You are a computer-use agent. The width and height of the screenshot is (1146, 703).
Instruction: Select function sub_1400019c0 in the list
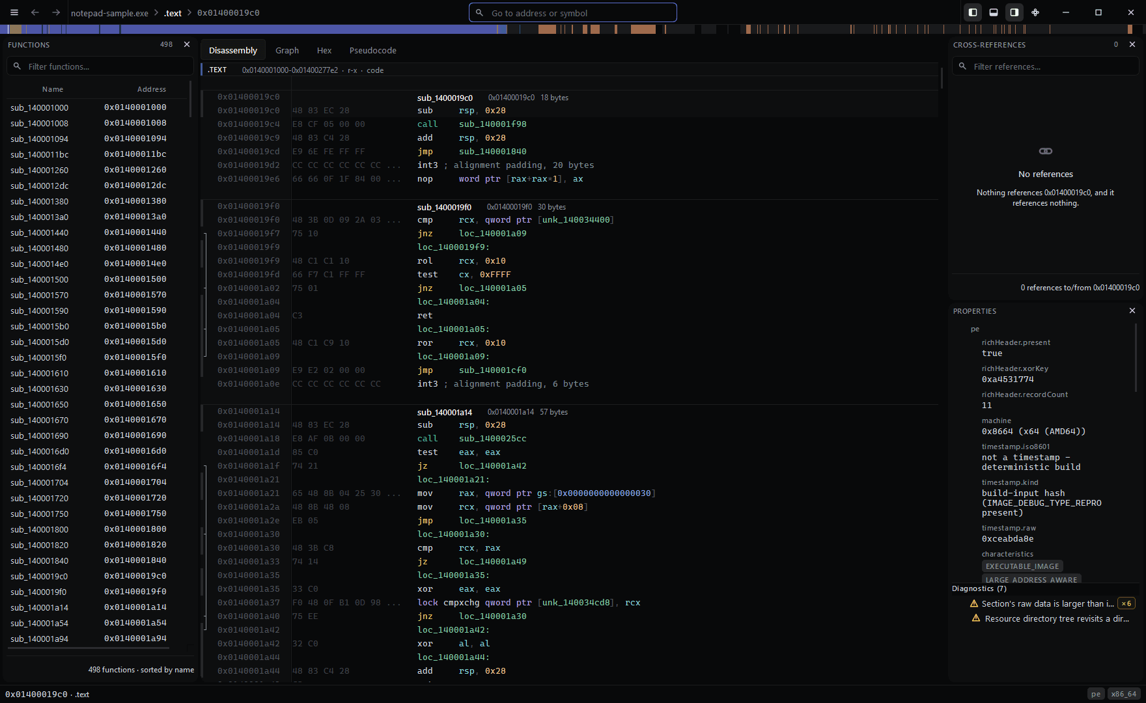click(98, 576)
